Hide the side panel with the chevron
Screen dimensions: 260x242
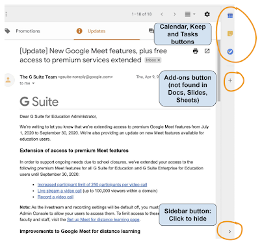pos(230,232)
